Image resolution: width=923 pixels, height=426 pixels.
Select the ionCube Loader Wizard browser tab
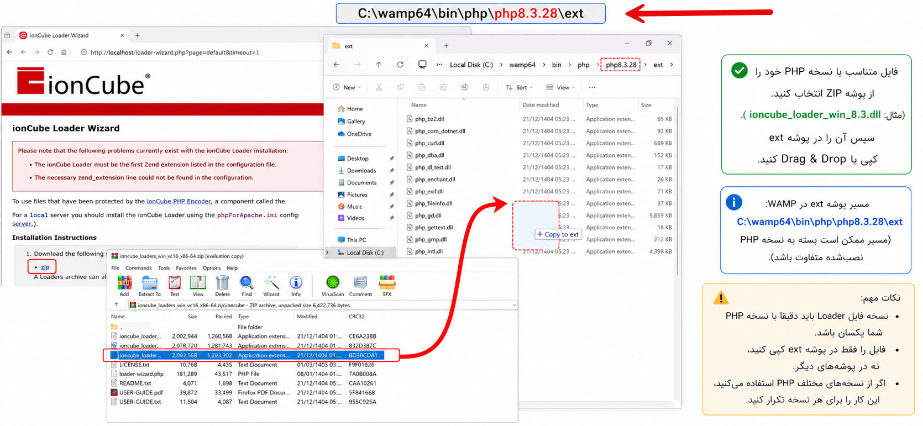[71, 35]
